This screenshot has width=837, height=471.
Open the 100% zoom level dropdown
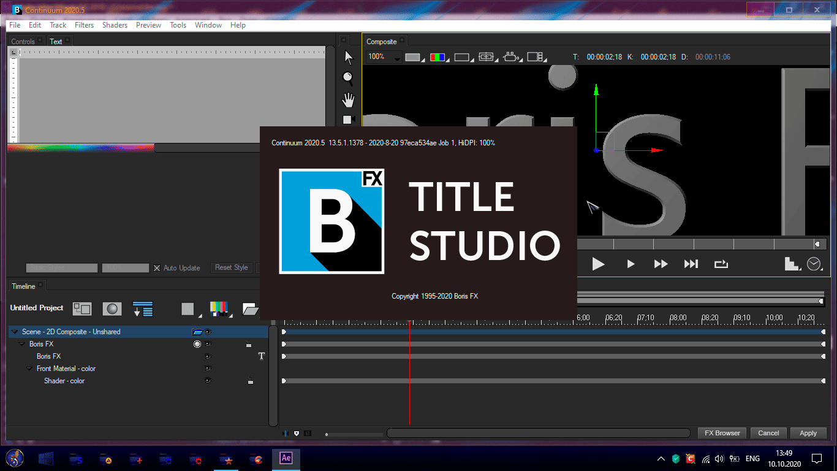(x=384, y=57)
